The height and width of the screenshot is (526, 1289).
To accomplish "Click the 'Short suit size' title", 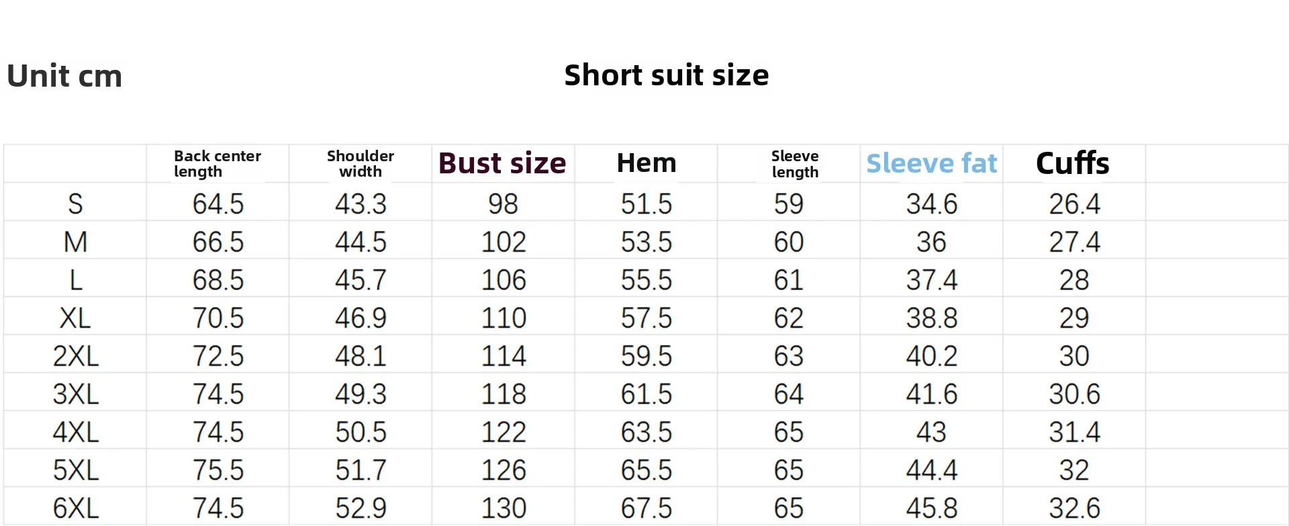I will (666, 75).
